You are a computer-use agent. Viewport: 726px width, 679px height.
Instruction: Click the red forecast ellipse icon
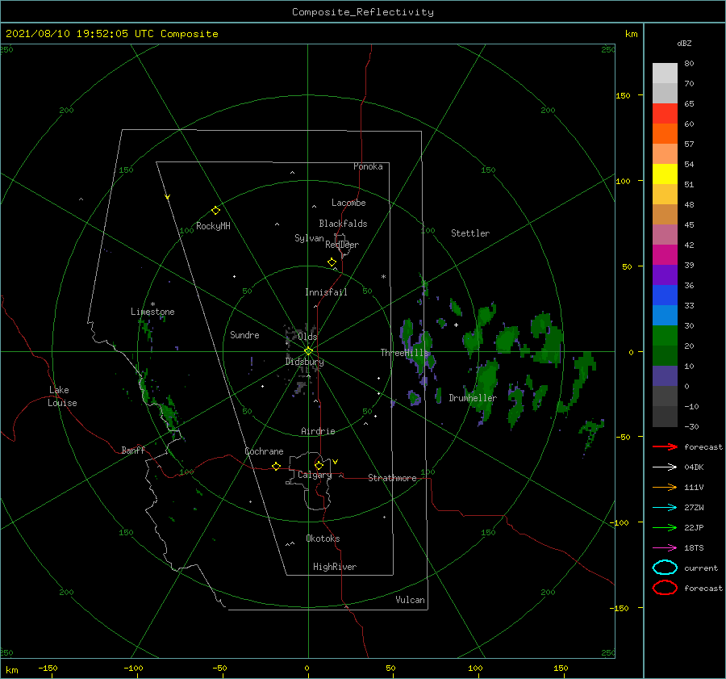pyautogui.click(x=665, y=588)
